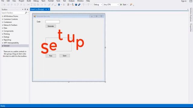Click the Start debugging button
This screenshot has width=193, height=108.
point(123,5)
